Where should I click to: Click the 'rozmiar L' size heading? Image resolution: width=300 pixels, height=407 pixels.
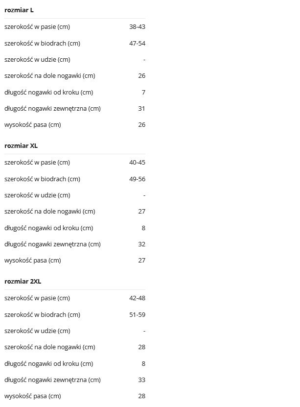(x=19, y=10)
